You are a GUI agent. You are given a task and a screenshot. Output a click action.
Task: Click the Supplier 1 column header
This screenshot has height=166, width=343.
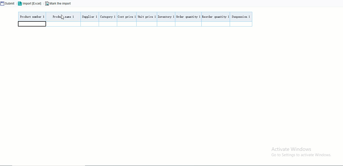coord(90,17)
